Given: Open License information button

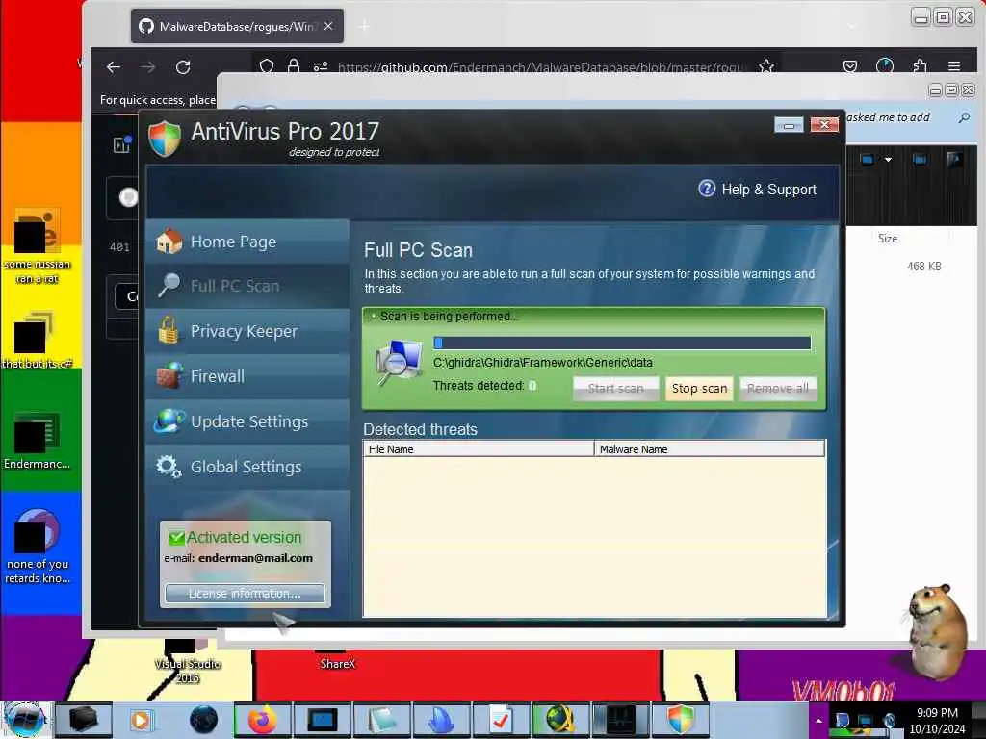Looking at the screenshot, I should [x=245, y=593].
